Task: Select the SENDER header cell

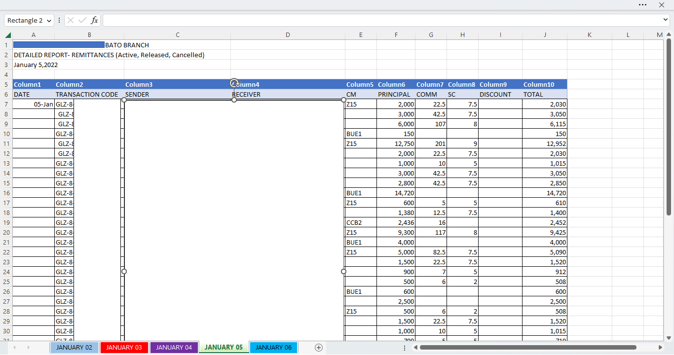Action: point(177,94)
